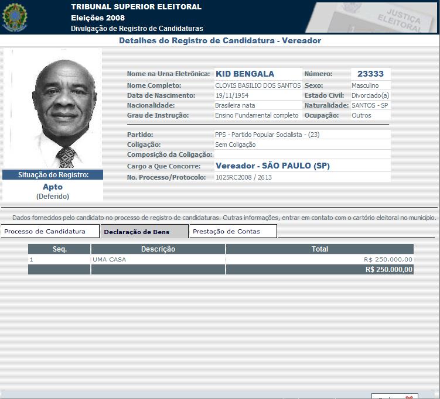This screenshot has width=440, height=399.
Task: Click the nationality value Brasileira nata
Action: click(x=235, y=105)
